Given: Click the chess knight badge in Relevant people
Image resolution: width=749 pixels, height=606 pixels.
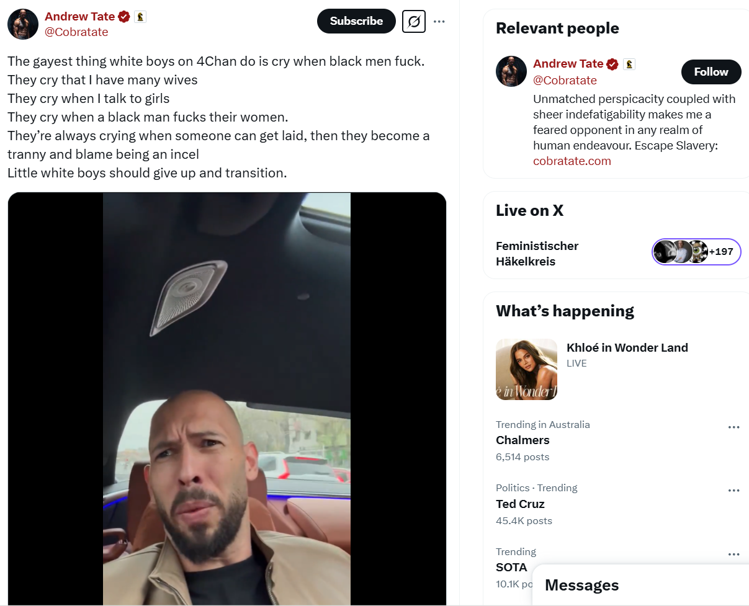Looking at the screenshot, I should (x=629, y=64).
